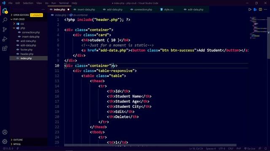Click the Run Code play icon
This screenshot has height=151, width=270.
[250, 10]
